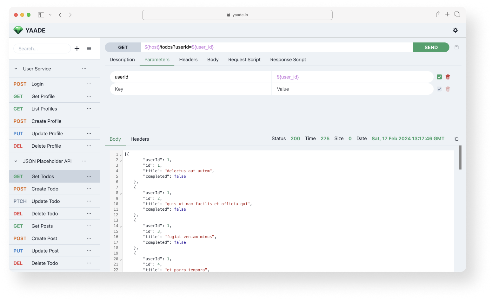Collapse the User Service collection
The width and height of the screenshot is (492, 300).
coord(16,69)
